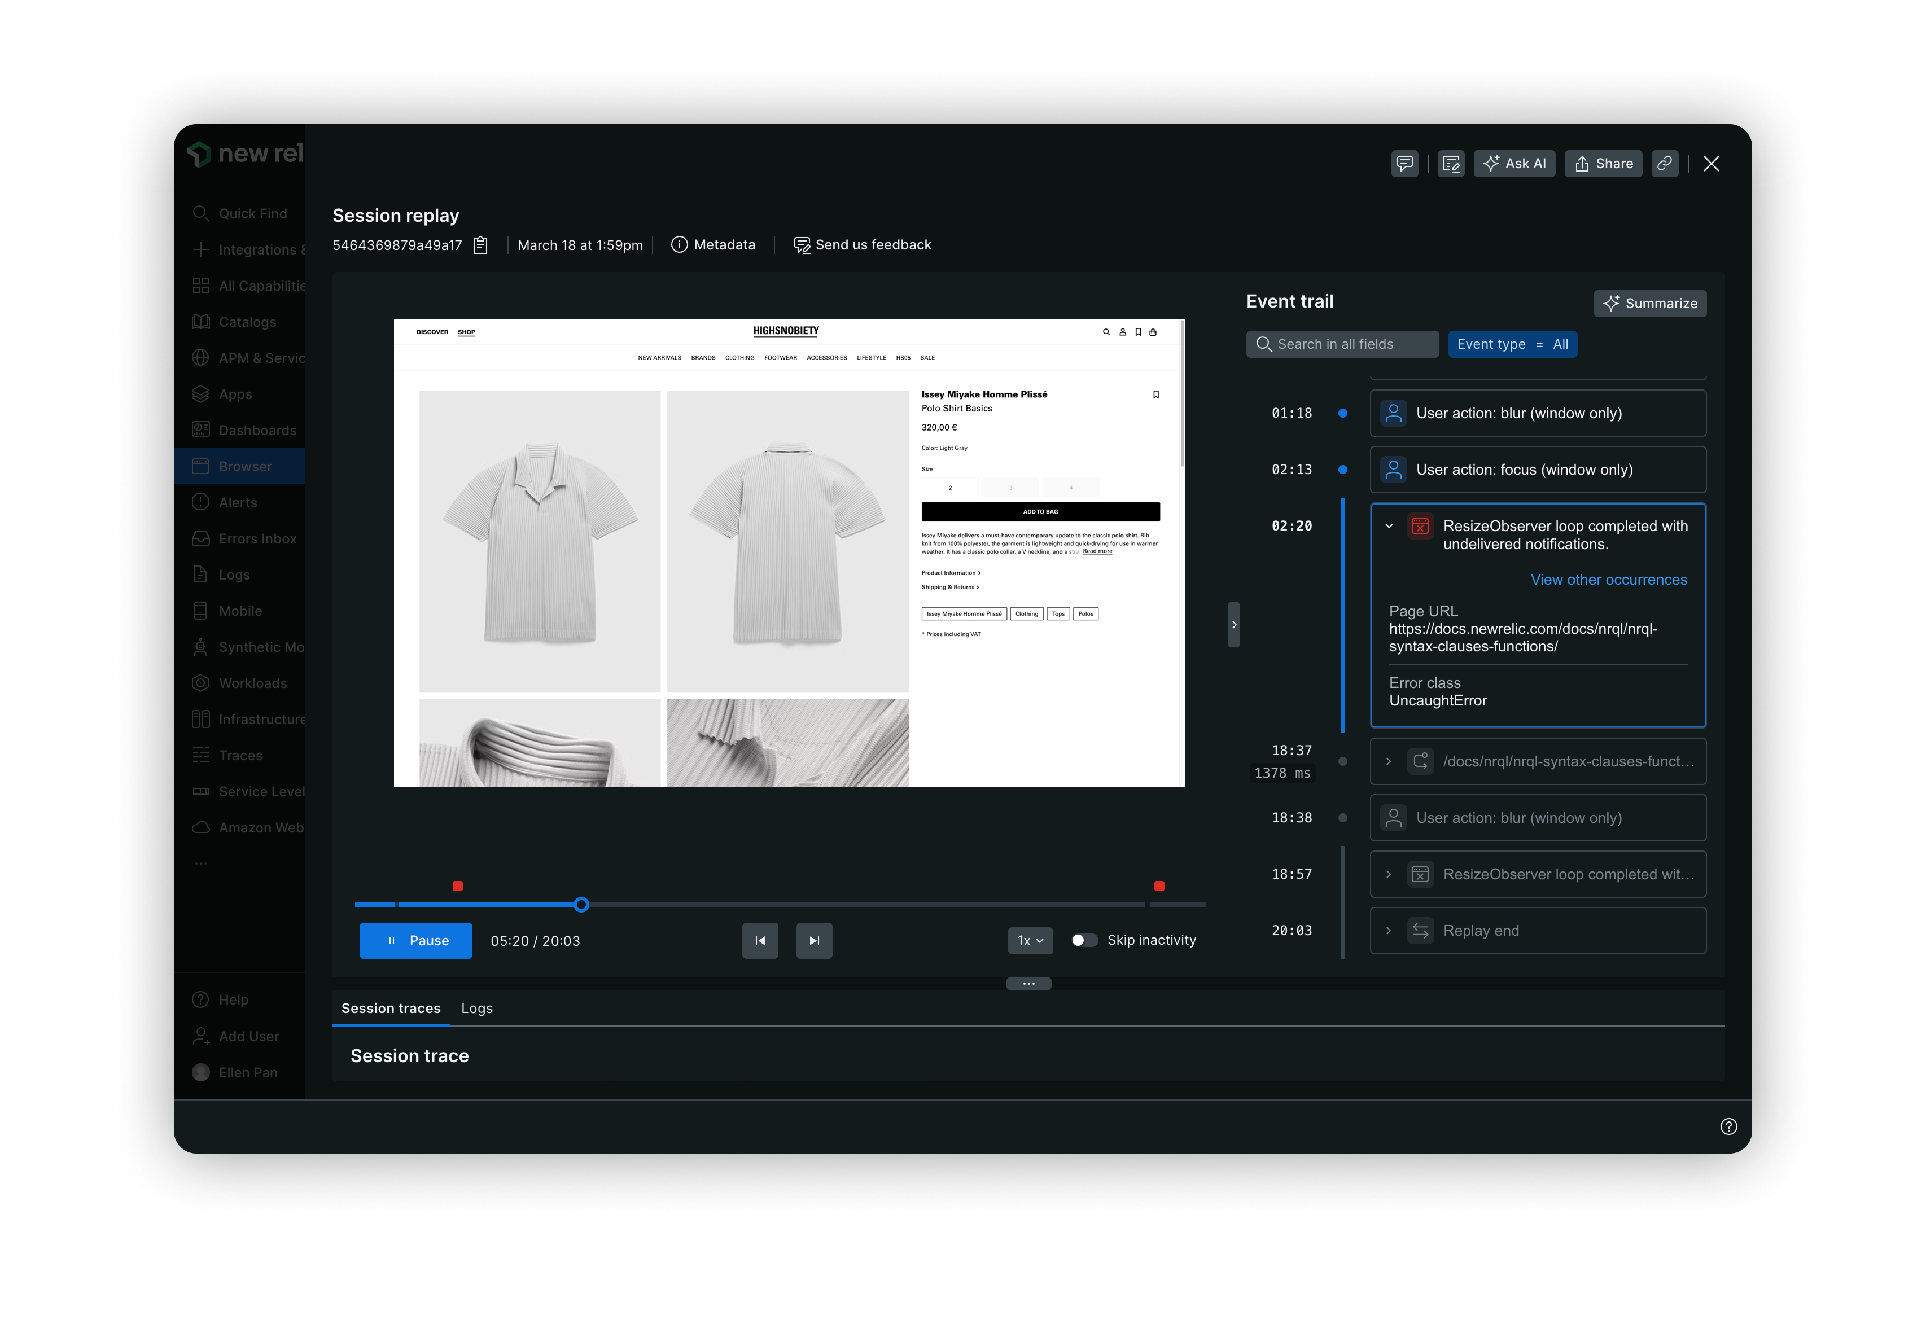This screenshot has width=1926, height=1324.
Task: Copy session ID with clipboard icon
Action: click(x=480, y=245)
